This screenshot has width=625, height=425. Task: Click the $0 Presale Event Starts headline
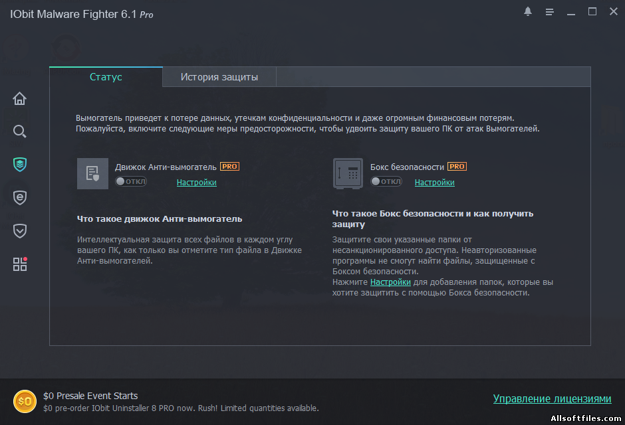pos(90,396)
